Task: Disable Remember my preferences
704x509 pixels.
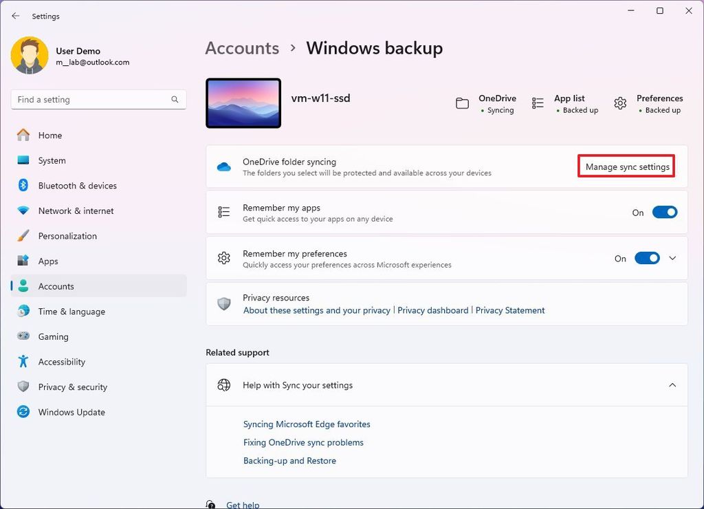Action: [x=646, y=258]
